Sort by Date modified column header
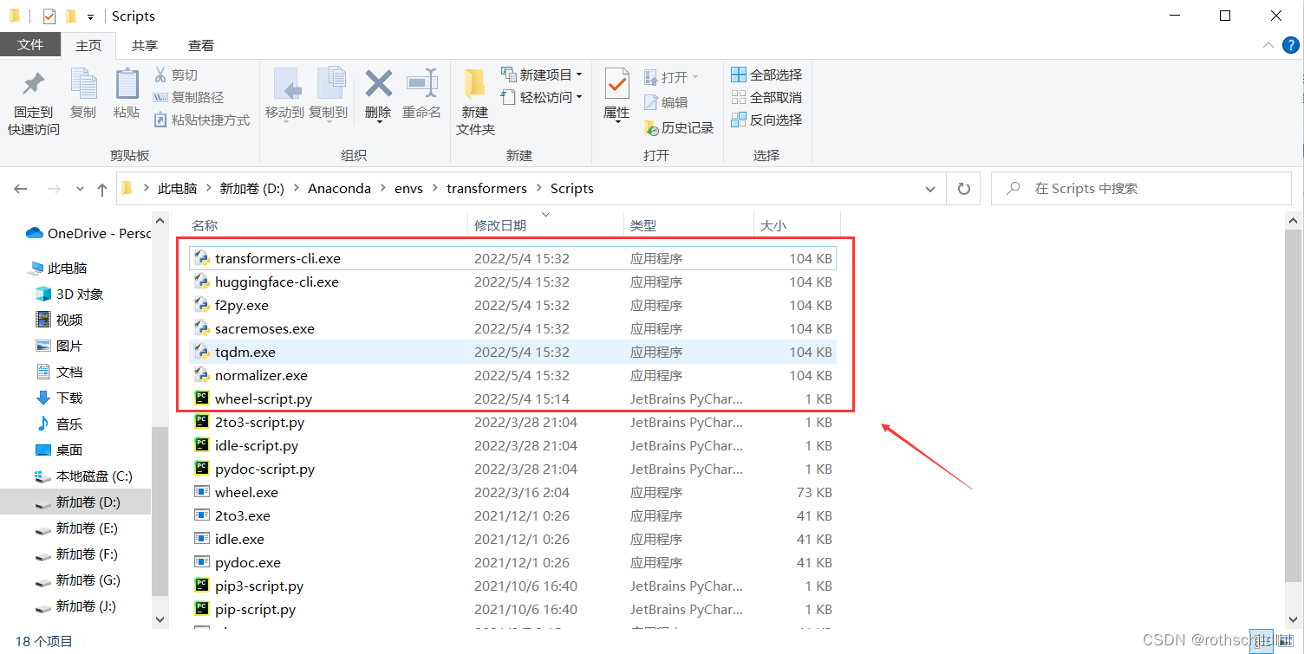The width and height of the screenshot is (1304, 654). (546, 225)
